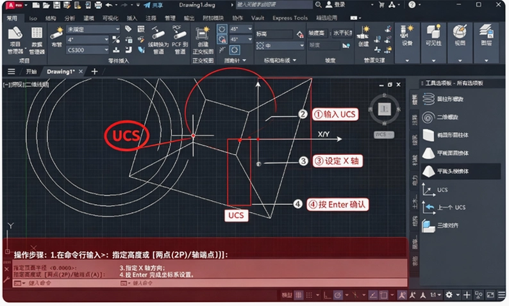Open the CS300 spec dropdown
Viewport: 509px width, 306px height.
point(88,50)
